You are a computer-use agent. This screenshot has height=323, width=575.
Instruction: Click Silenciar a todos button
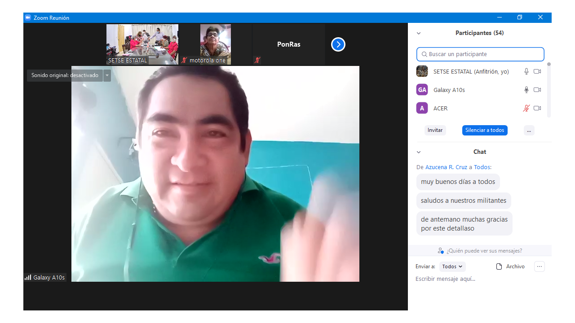click(485, 130)
